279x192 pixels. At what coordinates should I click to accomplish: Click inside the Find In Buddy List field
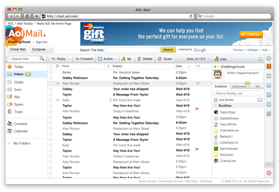pos(238,93)
